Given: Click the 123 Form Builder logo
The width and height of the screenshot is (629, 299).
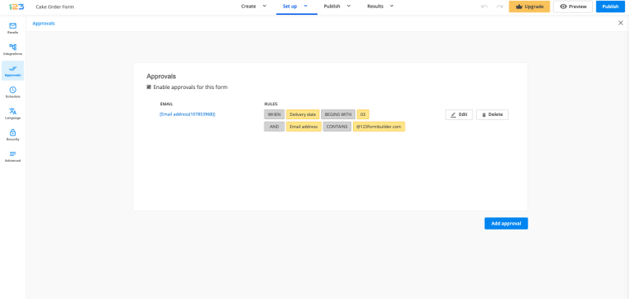Looking at the screenshot, I should tap(16, 7).
